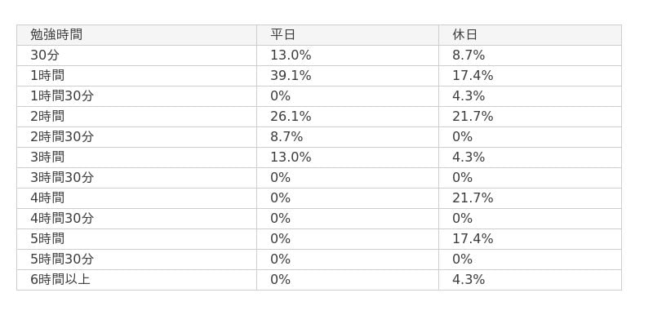Select the 3時間 row label
The width and height of the screenshot is (653, 315).
pyautogui.click(x=47, y=157)
